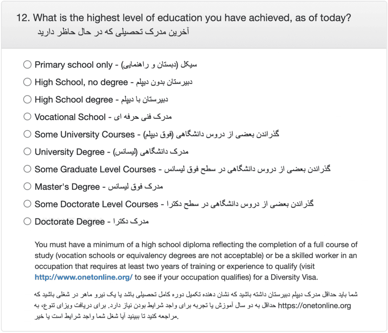Select High School degree radio button
The image size is (388, 333).
[x=27, y=100]
